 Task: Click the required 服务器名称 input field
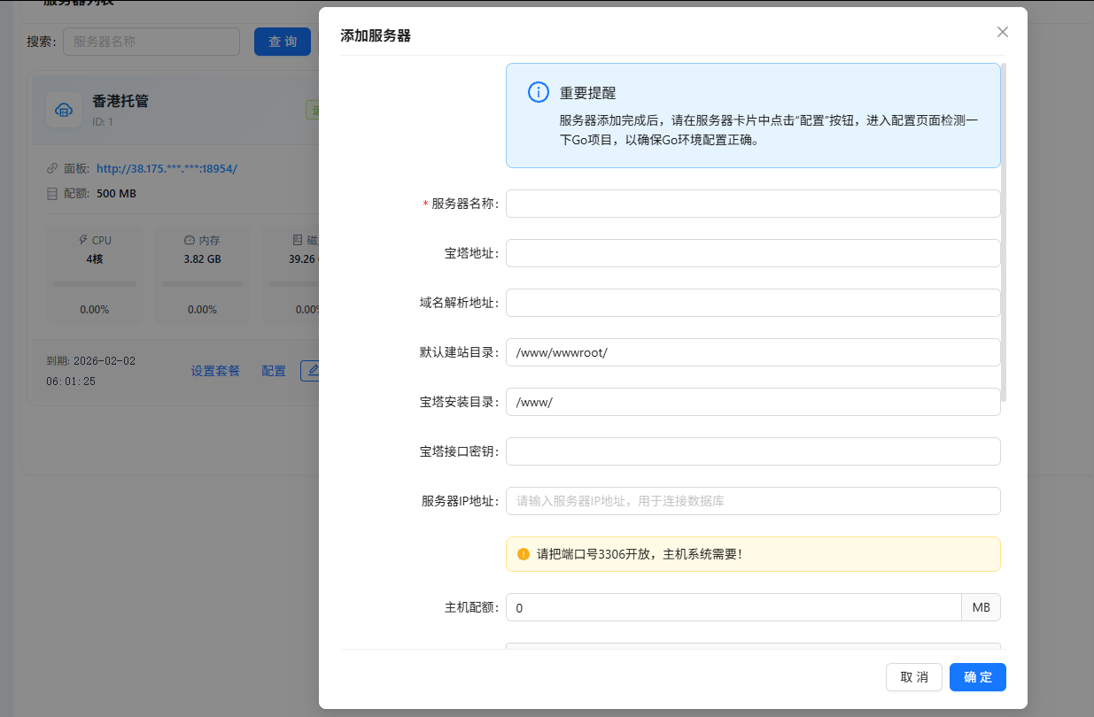click(x=751, y=203)
